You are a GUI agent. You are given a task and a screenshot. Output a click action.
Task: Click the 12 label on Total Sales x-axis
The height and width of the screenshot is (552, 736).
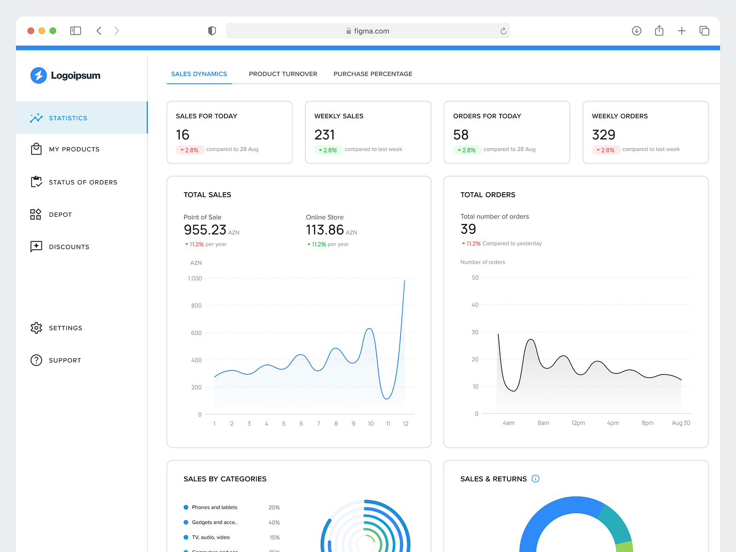coord(406,424)
